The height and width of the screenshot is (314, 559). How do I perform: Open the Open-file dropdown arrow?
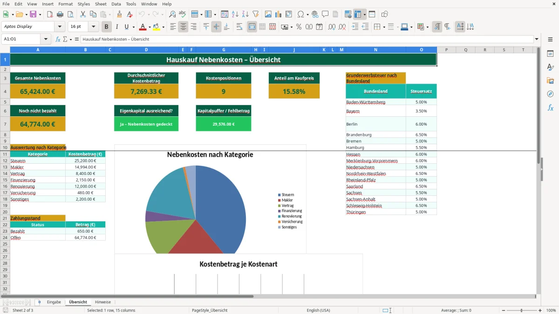(x=26, y=14)
